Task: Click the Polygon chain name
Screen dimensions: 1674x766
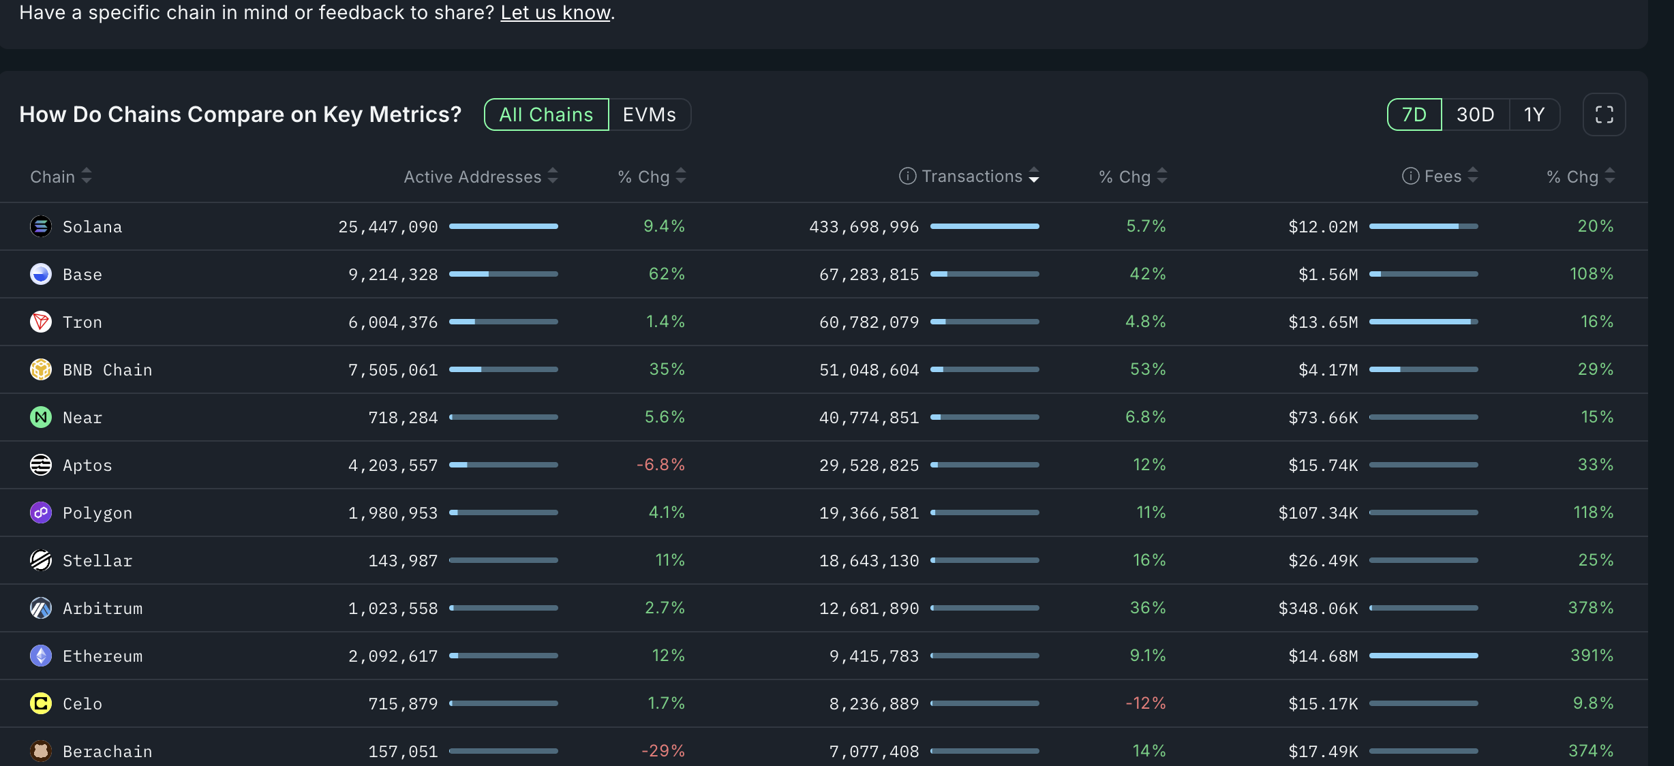Action: coord(97,513)
